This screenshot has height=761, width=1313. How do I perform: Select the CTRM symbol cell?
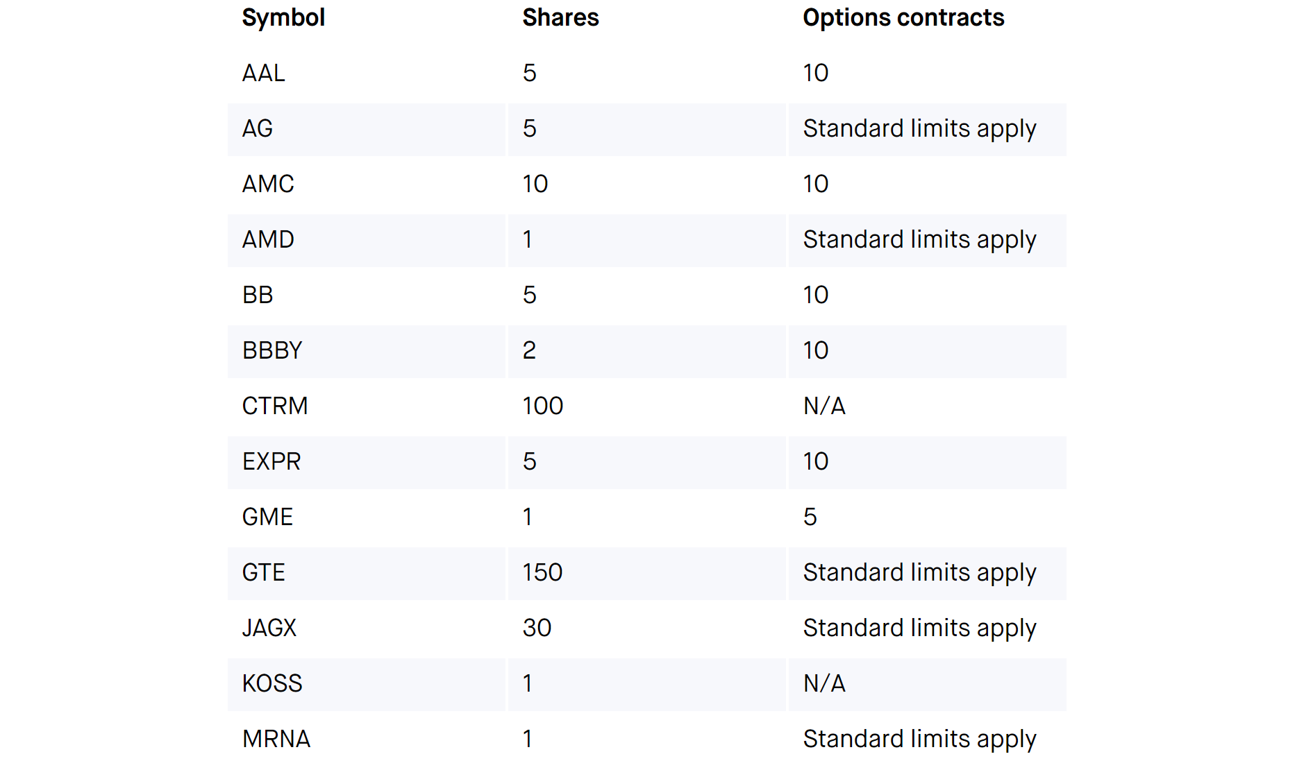(x=275, y=407)
